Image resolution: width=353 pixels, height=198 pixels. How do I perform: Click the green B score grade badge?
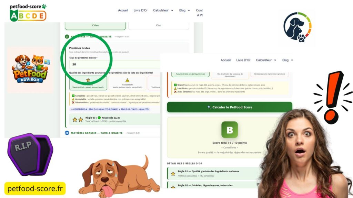[x=230, y=130]
